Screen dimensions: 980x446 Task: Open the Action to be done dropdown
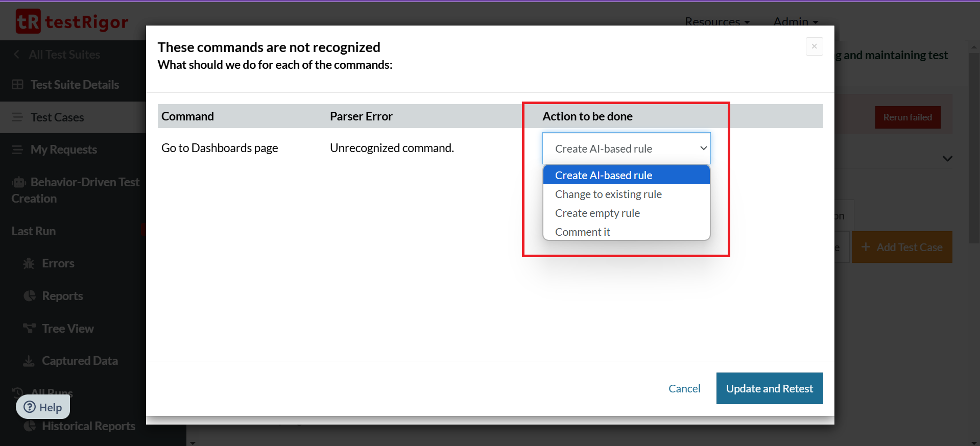point(626,148)
